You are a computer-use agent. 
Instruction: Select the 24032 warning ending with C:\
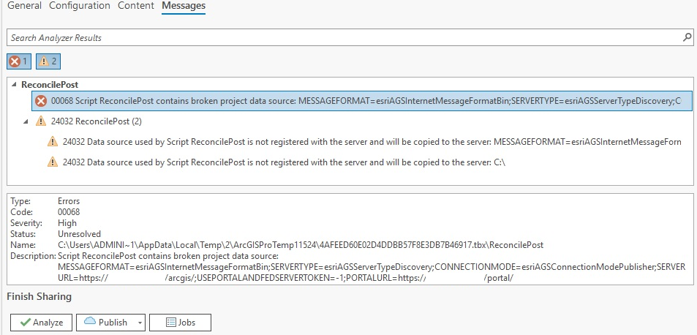276,162
